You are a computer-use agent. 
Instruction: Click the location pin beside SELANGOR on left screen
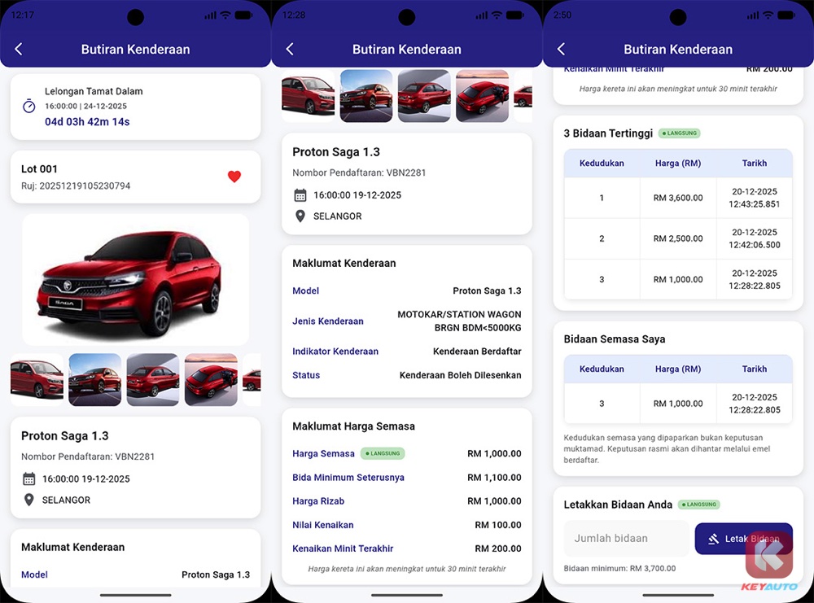point(29,500)
